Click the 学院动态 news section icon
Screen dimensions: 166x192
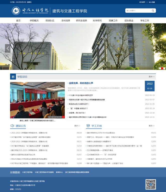13,77
